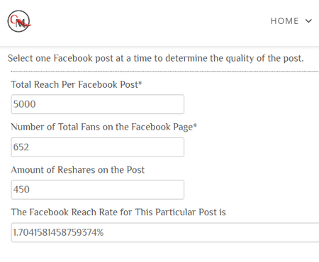
Task: Select the Reach Rate result percentage field
Action: coord(165,232)
